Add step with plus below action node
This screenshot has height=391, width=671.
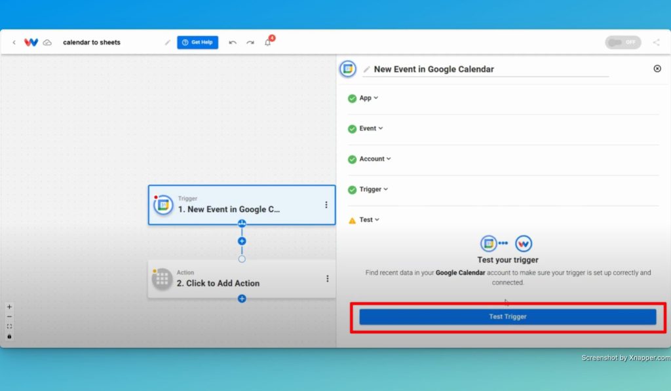pyautogui.click(x=242, y=299)
